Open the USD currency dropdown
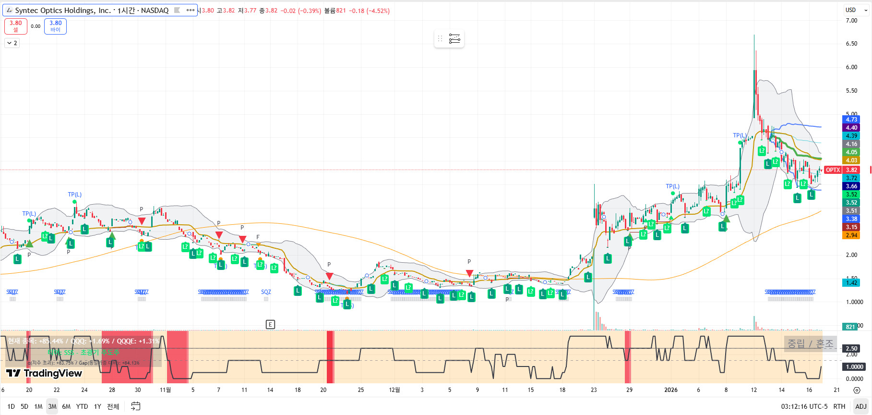The image size is (872, 415). [x=856, y=10]
